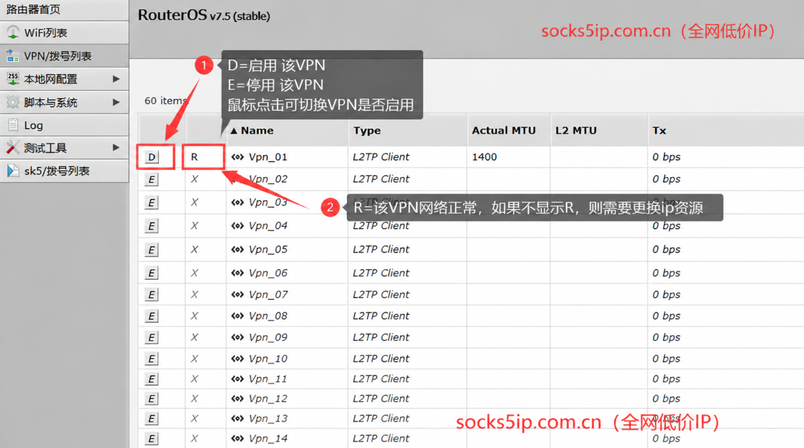Screen dimensions: 804x448
Task: Expand 脚本与系统 submenu arrow
Action: pyautogui.click(x=116, y=102)
